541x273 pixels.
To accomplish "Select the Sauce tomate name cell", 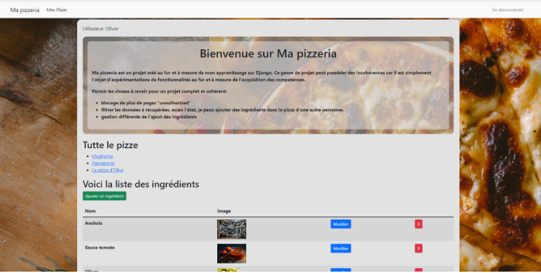I will (99, 248).
